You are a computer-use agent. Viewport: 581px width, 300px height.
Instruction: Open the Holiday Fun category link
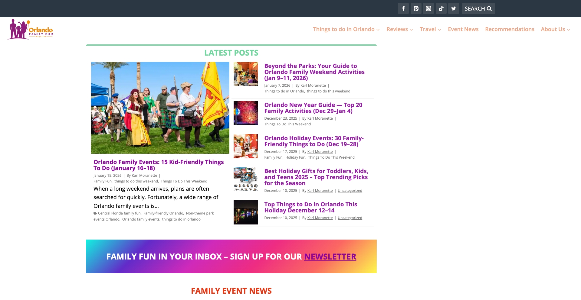click(295, 157)
